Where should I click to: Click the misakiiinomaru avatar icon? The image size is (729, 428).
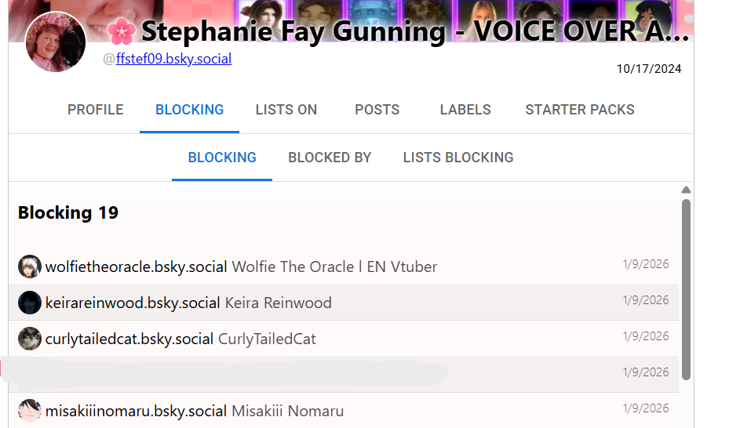pos(30,411)
